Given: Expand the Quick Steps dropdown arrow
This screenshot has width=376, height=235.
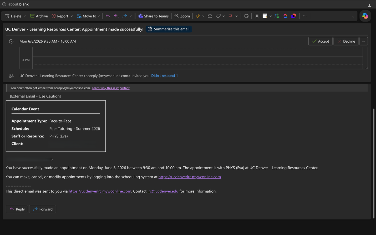Looking at the screenshot, I should click(x=203, y=16).
